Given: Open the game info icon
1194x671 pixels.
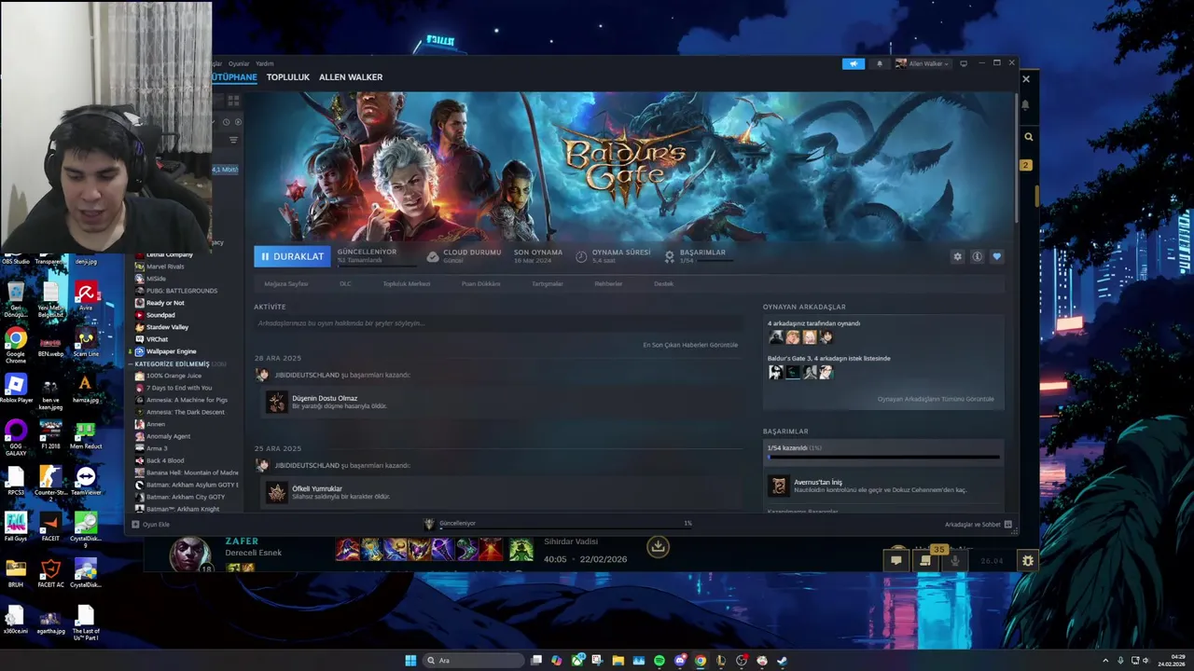Looking at the screenshot, I should [x=977, y=256].
